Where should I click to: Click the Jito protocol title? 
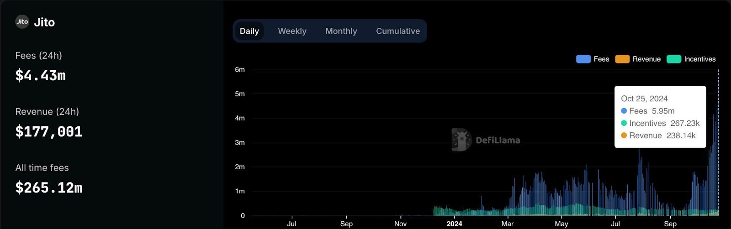click(x=44, y=22)
